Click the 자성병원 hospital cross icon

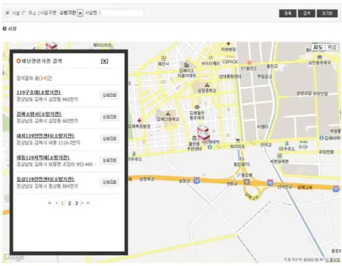[x=228, y=44]
